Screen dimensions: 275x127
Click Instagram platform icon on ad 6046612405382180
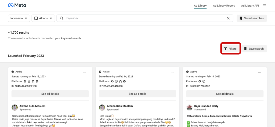coord(29,81)
